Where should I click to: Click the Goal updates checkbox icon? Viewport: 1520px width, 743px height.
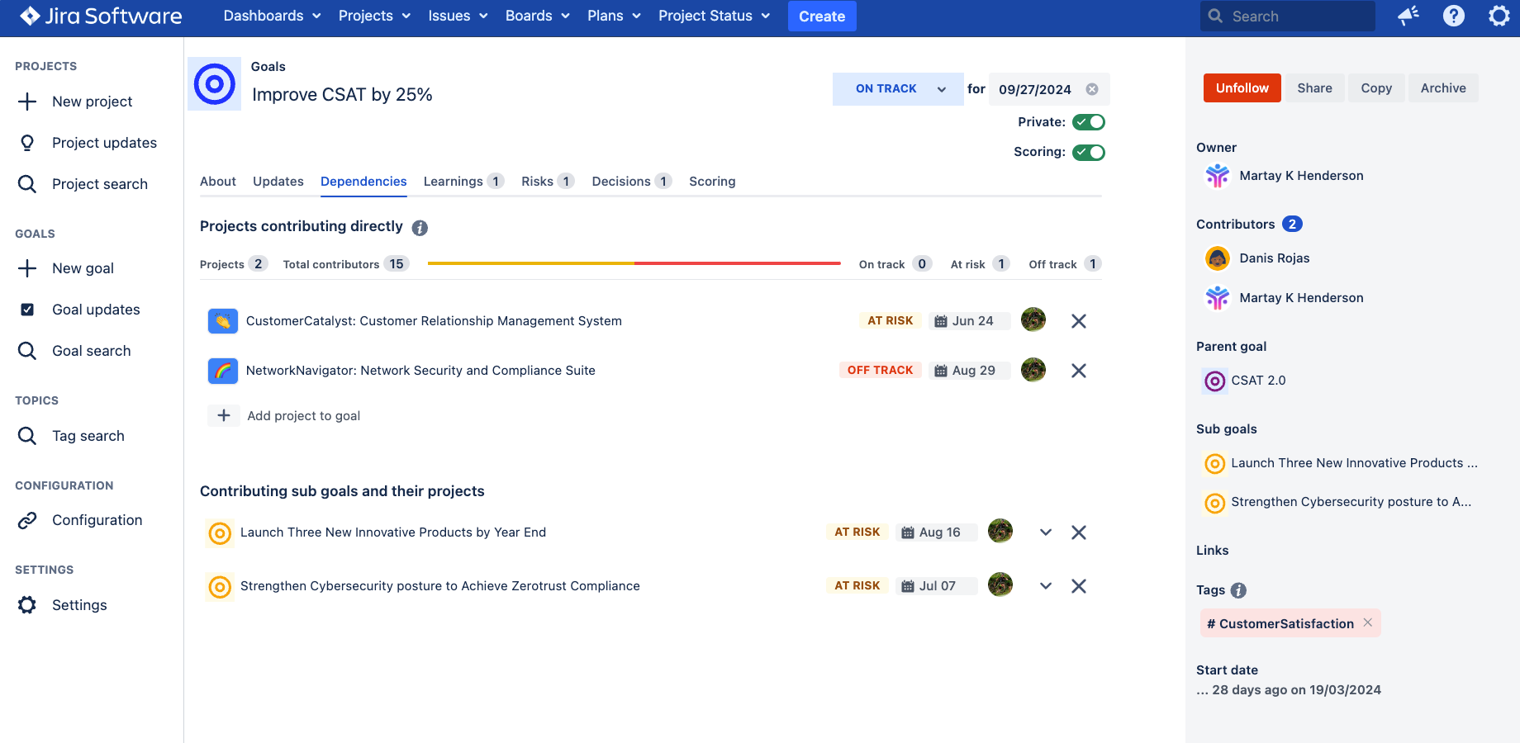point(27,310)
